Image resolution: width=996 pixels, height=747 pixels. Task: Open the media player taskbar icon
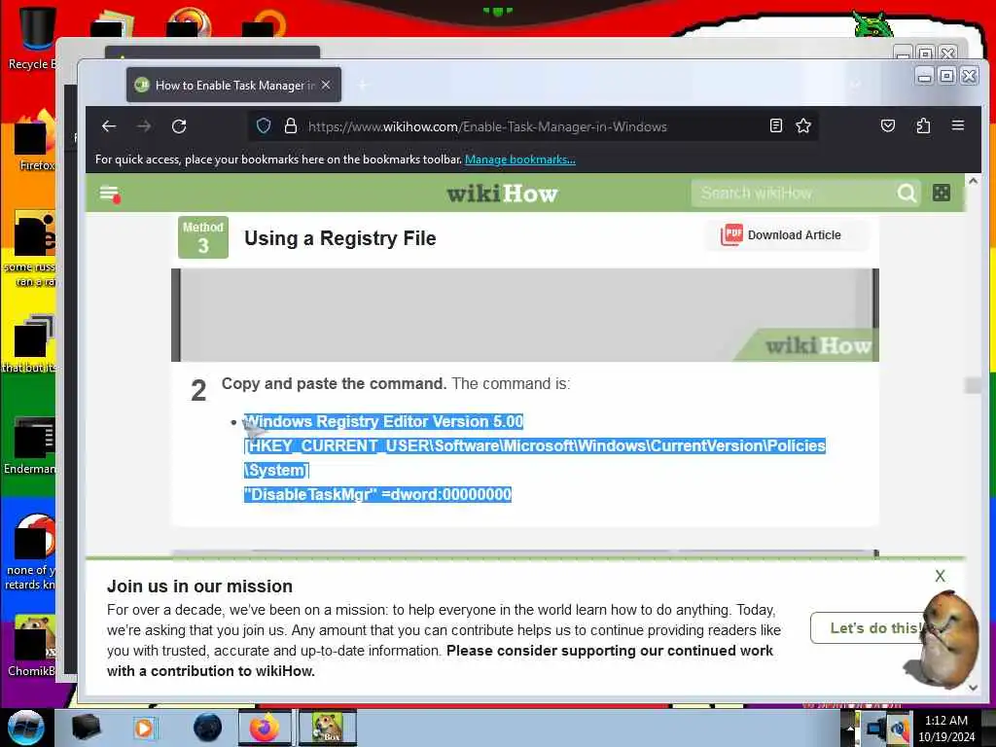[144, 728]
